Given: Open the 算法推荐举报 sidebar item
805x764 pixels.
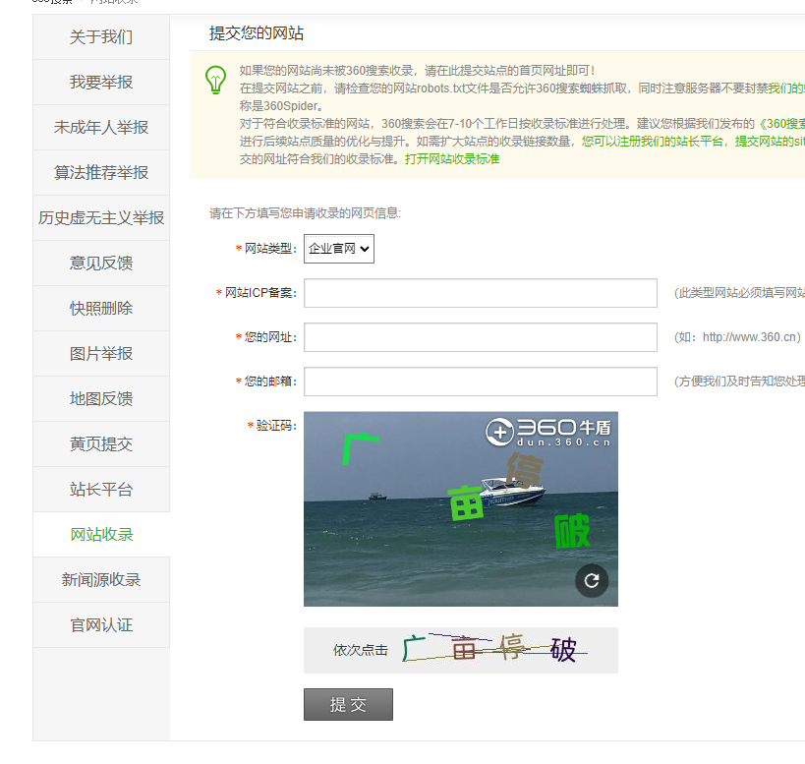Looking at the screenshot, I should click(101, 172).
